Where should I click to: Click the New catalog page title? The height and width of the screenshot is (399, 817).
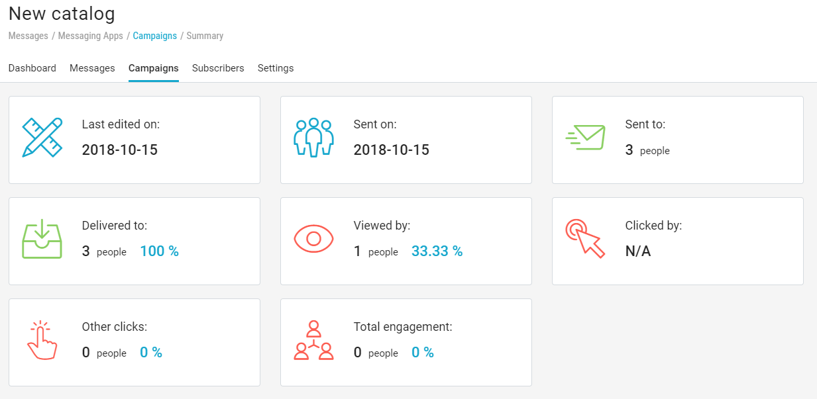(x=62, y=13)
